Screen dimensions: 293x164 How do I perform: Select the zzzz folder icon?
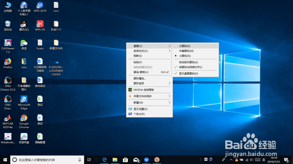click(24, 64)
